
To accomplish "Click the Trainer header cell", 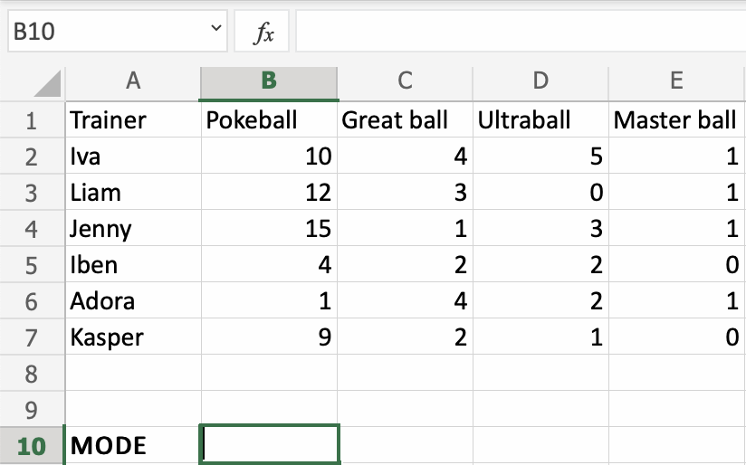I will click(132, 119).
